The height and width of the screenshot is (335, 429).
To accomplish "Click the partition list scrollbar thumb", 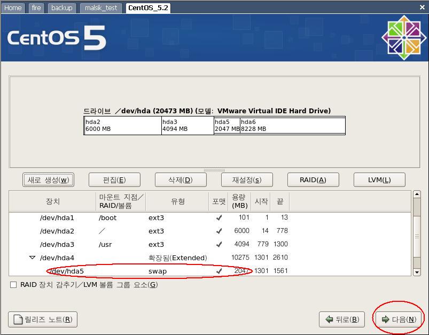I will (417, 236).
